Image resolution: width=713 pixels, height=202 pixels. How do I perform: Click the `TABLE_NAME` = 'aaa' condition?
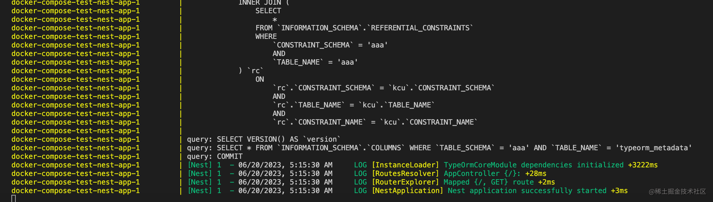315,62
